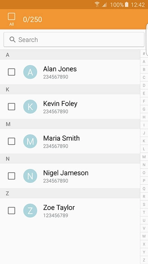The width and height of the screenshot is (148, 264).
Task: Tap Kevin Foley's K avatar icon
Action: (30, 106)
